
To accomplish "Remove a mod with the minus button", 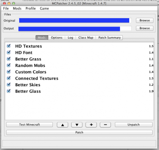I will point(105,125).
